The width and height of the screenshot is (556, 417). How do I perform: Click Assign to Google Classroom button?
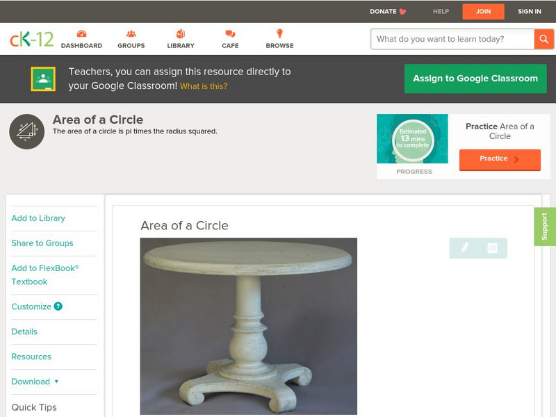point(475,79)
